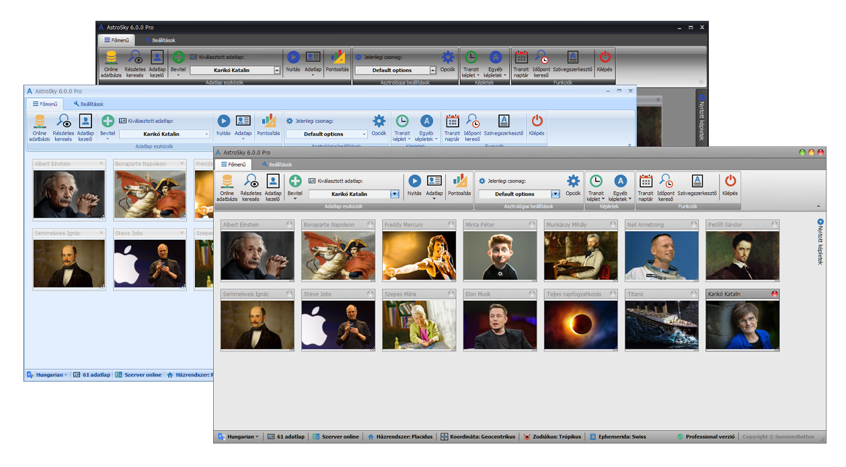Screen dimensions: 846x467
Task: Toggle the round indicator on Titanic card
Action: tap(693, 294)
